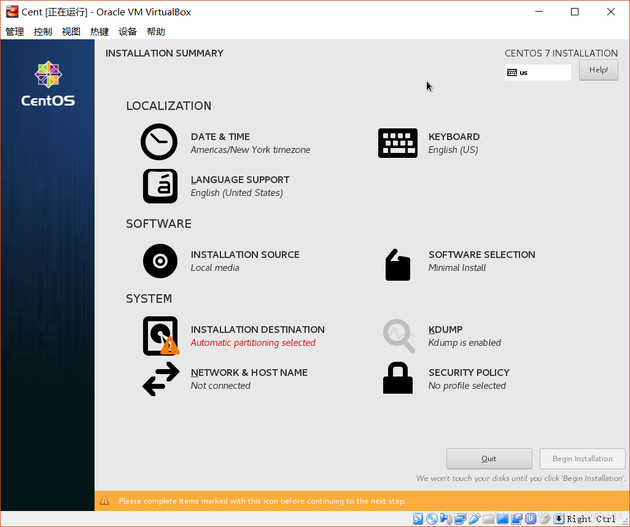Click the shared folders status icon
The width and height of the screenshot is (630, 527).
tap(489, 519)
